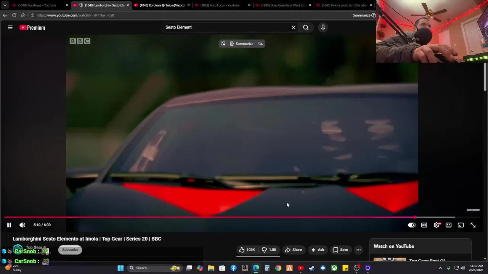Open the Windows Start menu

coord(120,268)
